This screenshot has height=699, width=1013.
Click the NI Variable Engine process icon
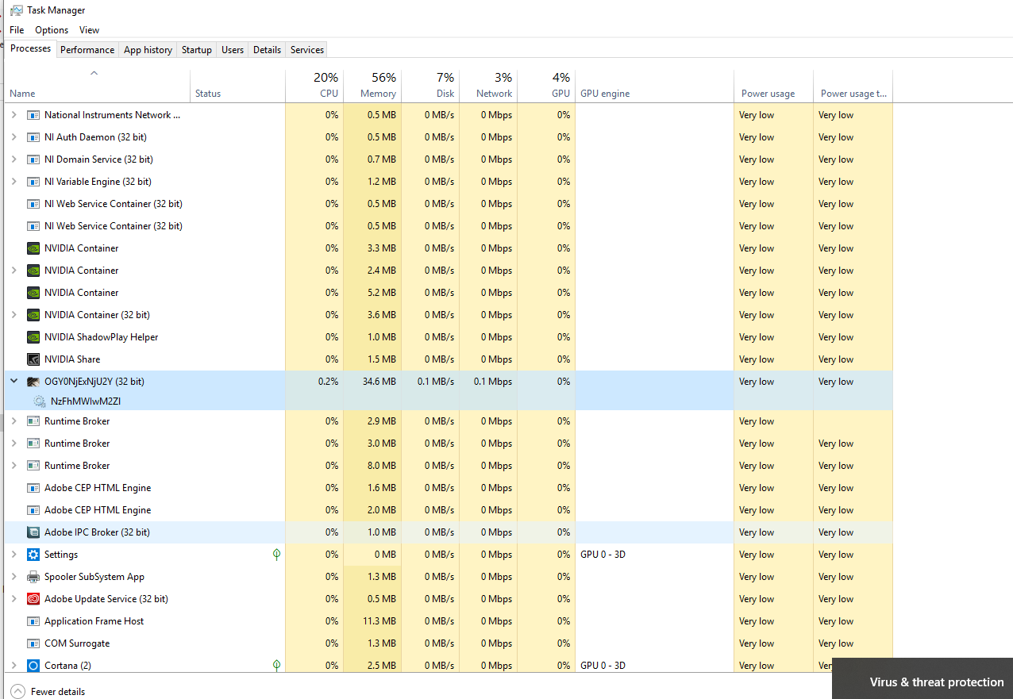tap(33, 182)
